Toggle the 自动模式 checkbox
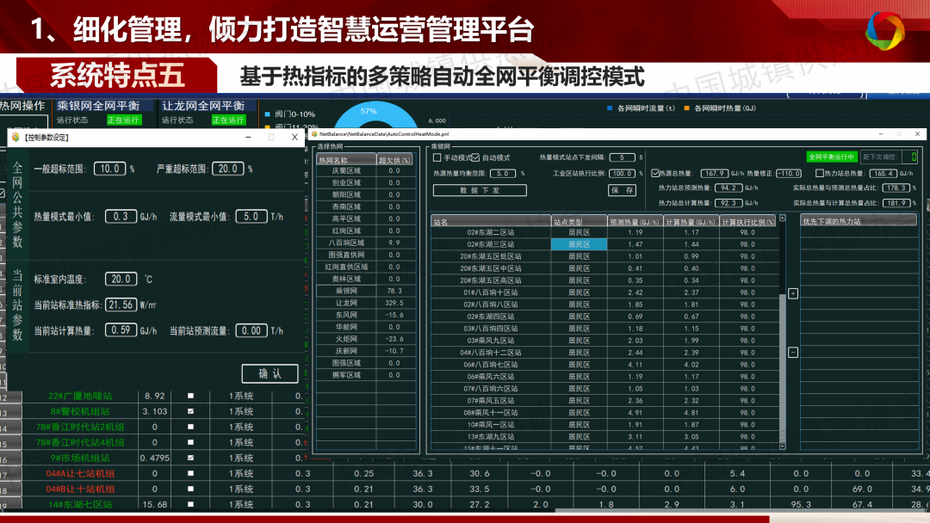The height and width of the screenshot is (523, 930). click(x=475, y=158)
